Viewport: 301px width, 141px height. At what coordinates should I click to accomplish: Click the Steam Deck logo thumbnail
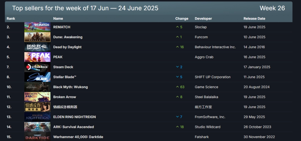click(x=37, y=67)
